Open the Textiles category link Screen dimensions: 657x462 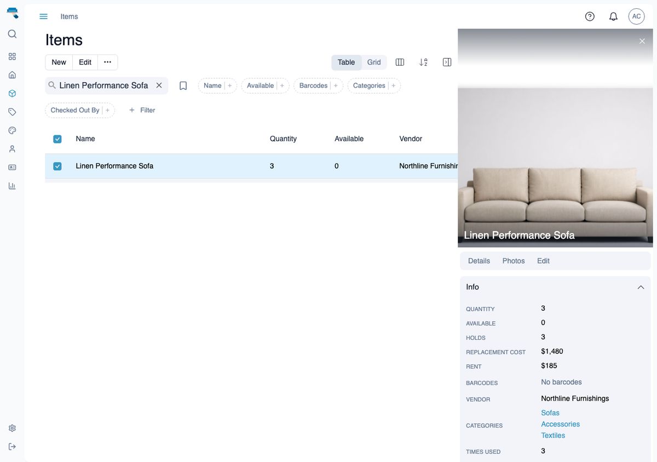coord(553,436)
